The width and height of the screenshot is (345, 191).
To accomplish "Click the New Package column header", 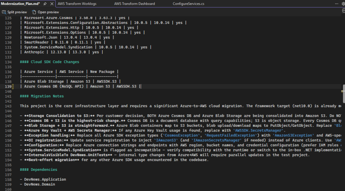I will (x=102, y=72).
